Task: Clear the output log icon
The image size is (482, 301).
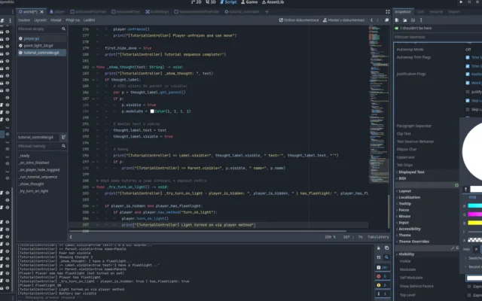Action: [x=379, y=248]
